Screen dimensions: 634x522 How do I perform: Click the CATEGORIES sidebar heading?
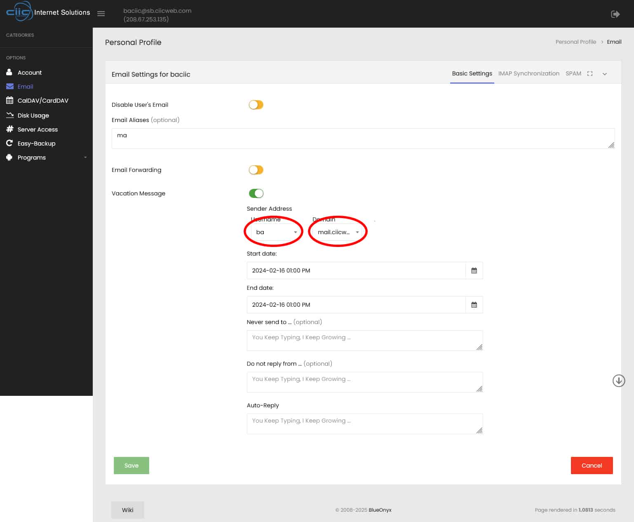(20, 35)
